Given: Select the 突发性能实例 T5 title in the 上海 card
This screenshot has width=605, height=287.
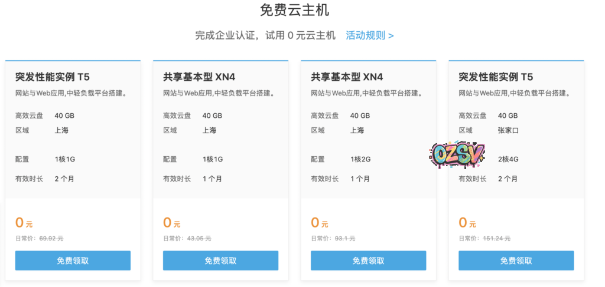Looking at the screenshot, I should 53,77.
